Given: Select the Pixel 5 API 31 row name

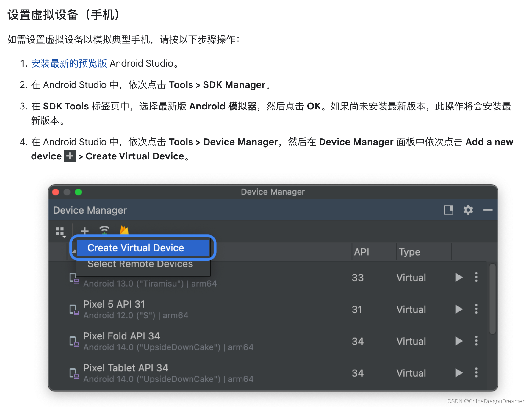Looking at the screenshot, I should click(x=114, y=304).
